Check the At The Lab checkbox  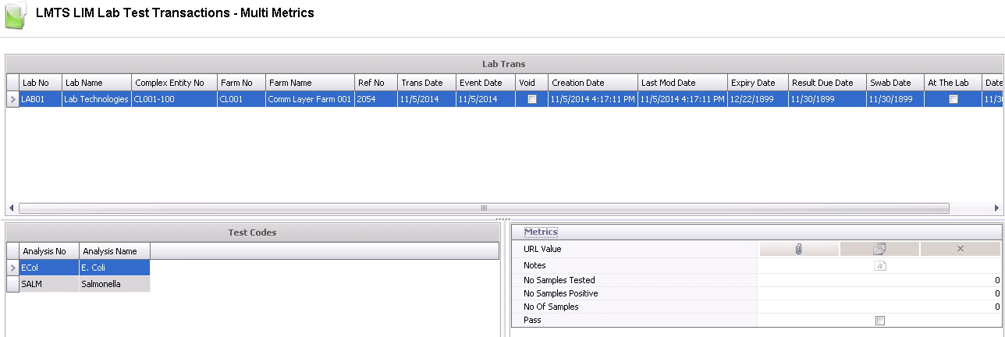(x=953, y=99)
